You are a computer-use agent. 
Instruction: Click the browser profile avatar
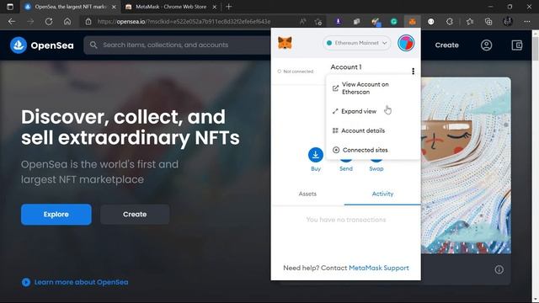(x=508, y=22)
